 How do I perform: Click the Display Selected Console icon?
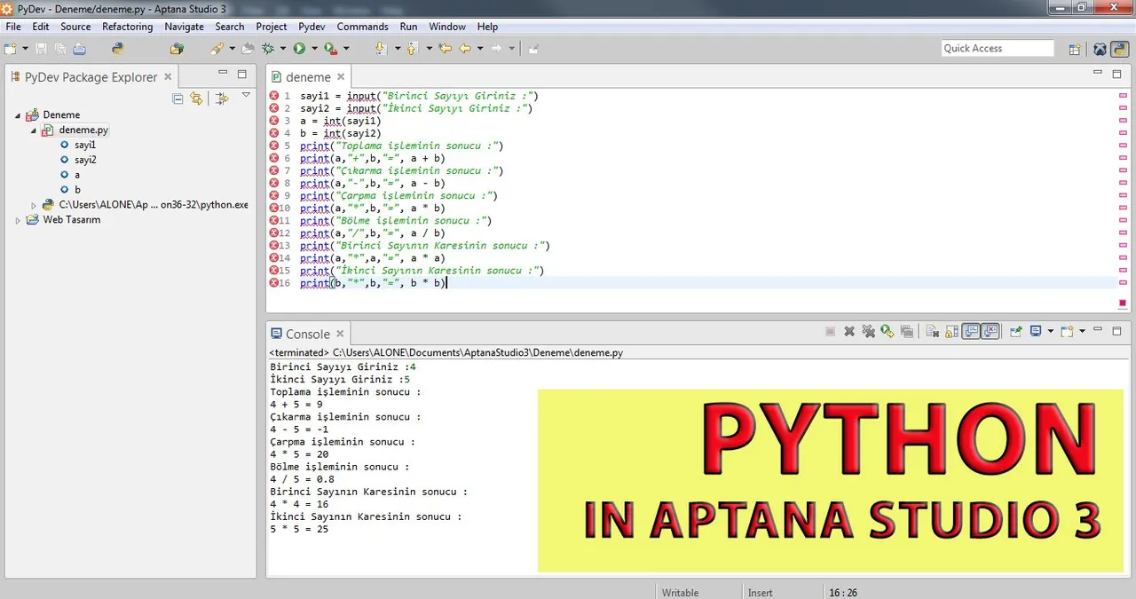point(1035,331)
